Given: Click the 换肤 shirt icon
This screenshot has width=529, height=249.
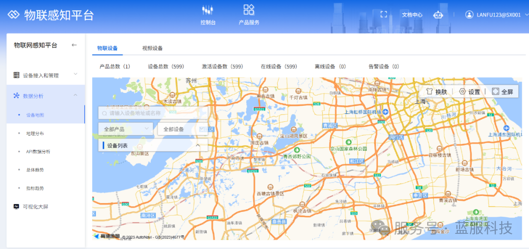Looking at the screenshot, I should tap(429, 91).
